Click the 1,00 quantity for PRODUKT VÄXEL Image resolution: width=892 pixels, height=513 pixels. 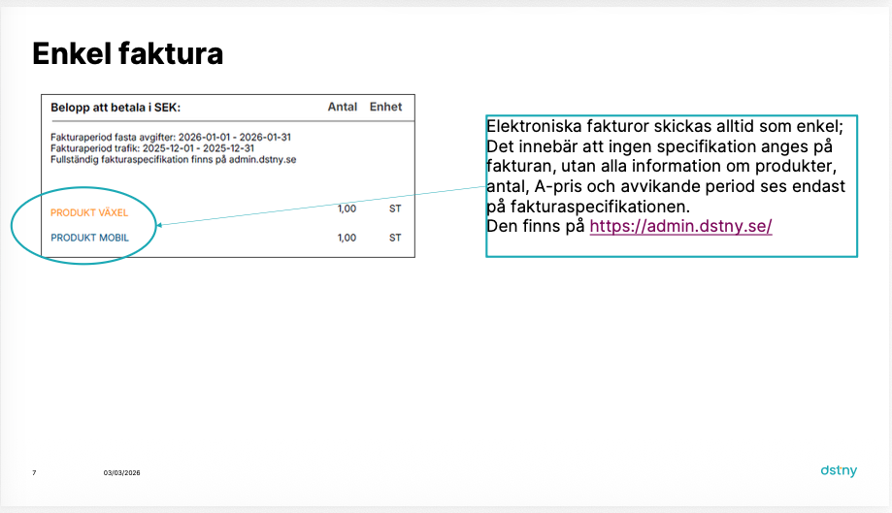pos(347,208)
